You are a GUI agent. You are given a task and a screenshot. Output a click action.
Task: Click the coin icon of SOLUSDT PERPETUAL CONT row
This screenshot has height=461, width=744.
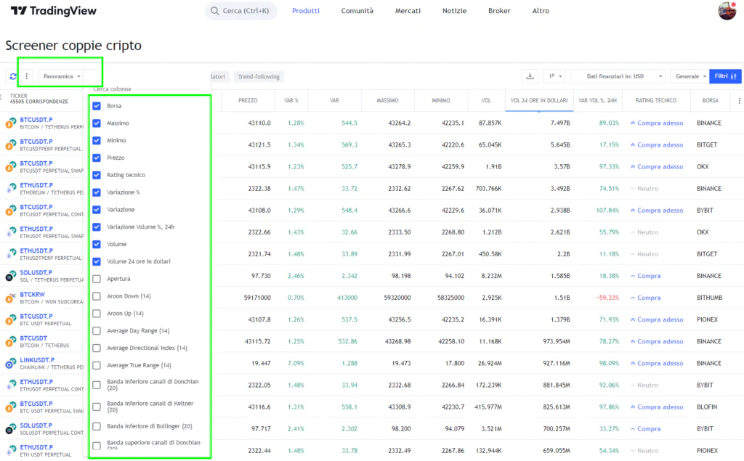tap(10, 429)
